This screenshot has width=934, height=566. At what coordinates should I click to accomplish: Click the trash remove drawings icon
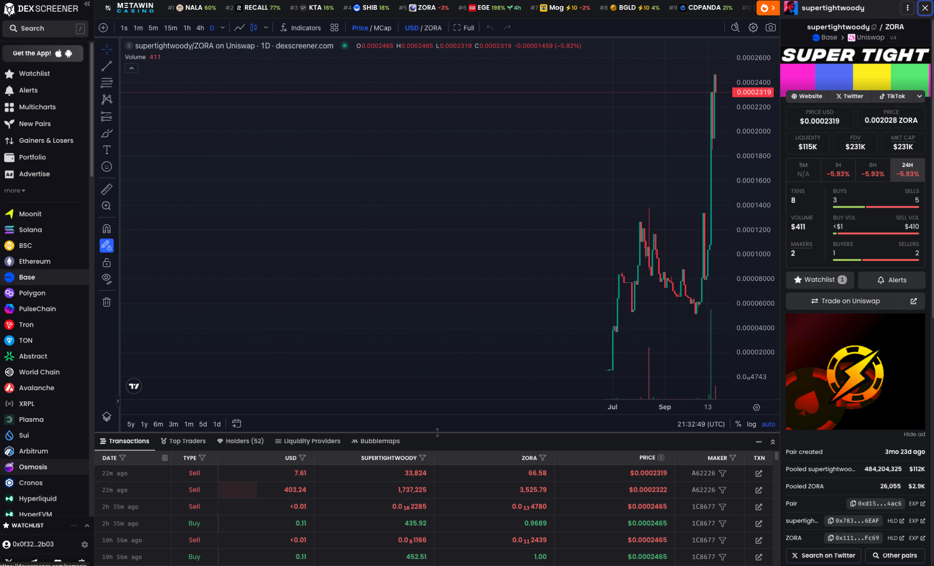click(106, 302)
